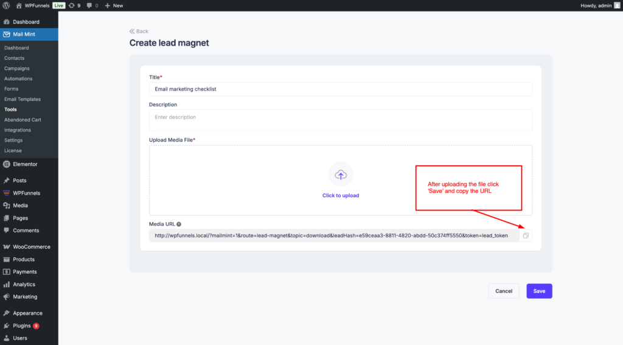Open the WPFunnels site home icon
The image size is (623, 345).
pos(19,5)
